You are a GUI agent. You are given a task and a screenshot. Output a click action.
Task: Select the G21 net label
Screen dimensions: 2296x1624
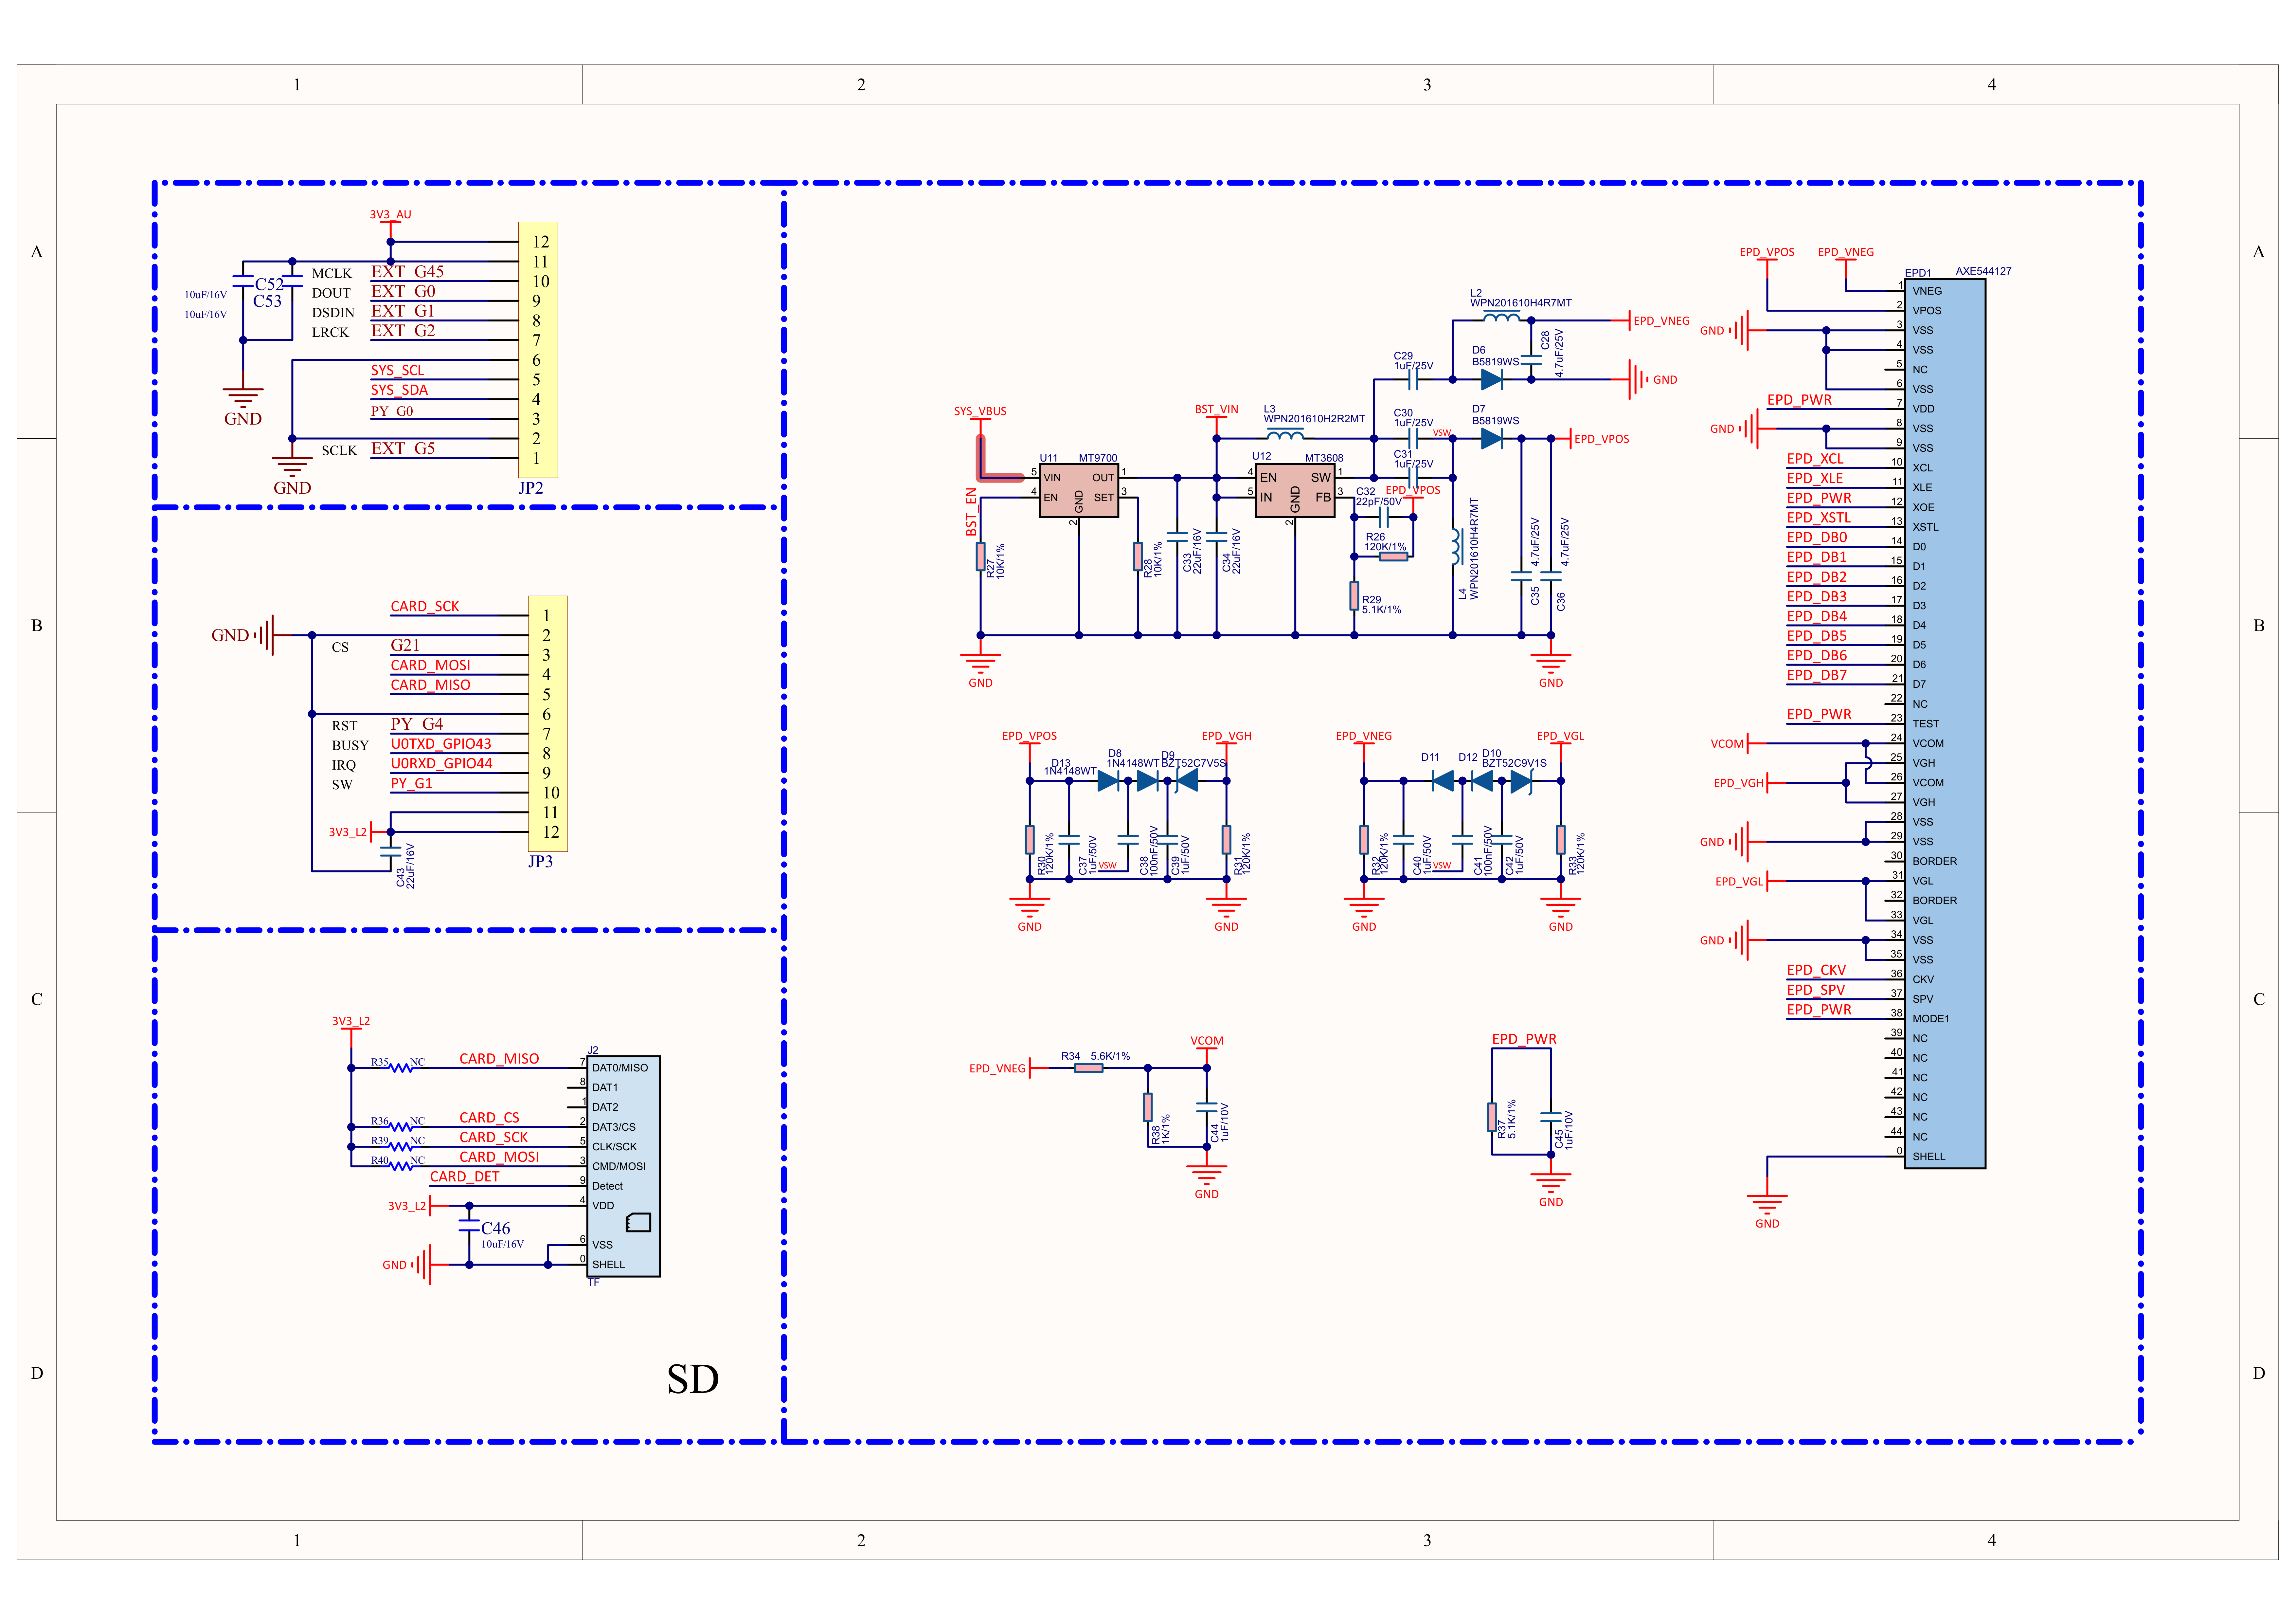click(x=405, y=646)
